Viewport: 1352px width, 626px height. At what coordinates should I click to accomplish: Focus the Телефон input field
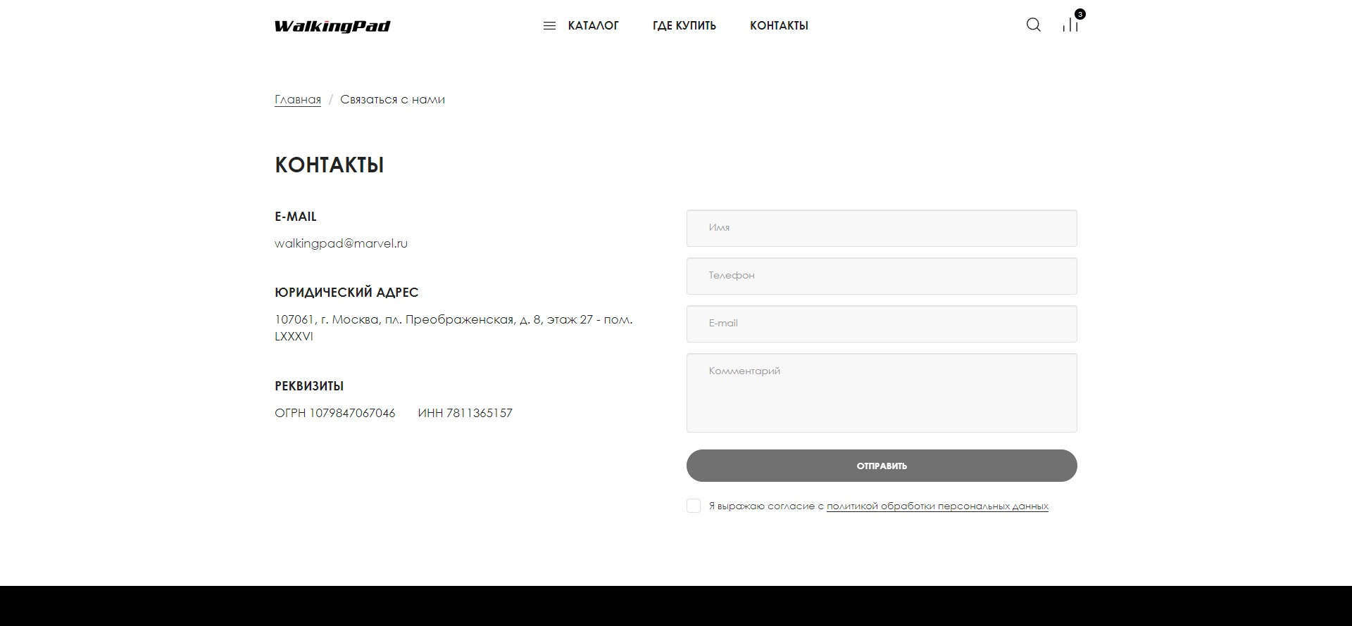tap(882, 276)
